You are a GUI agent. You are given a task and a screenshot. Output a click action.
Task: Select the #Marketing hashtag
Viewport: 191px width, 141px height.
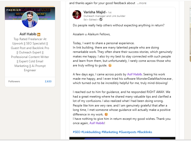tap(109, 132)
